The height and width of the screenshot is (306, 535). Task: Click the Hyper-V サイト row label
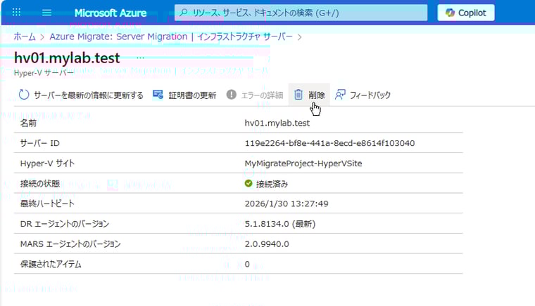point(47,164)
